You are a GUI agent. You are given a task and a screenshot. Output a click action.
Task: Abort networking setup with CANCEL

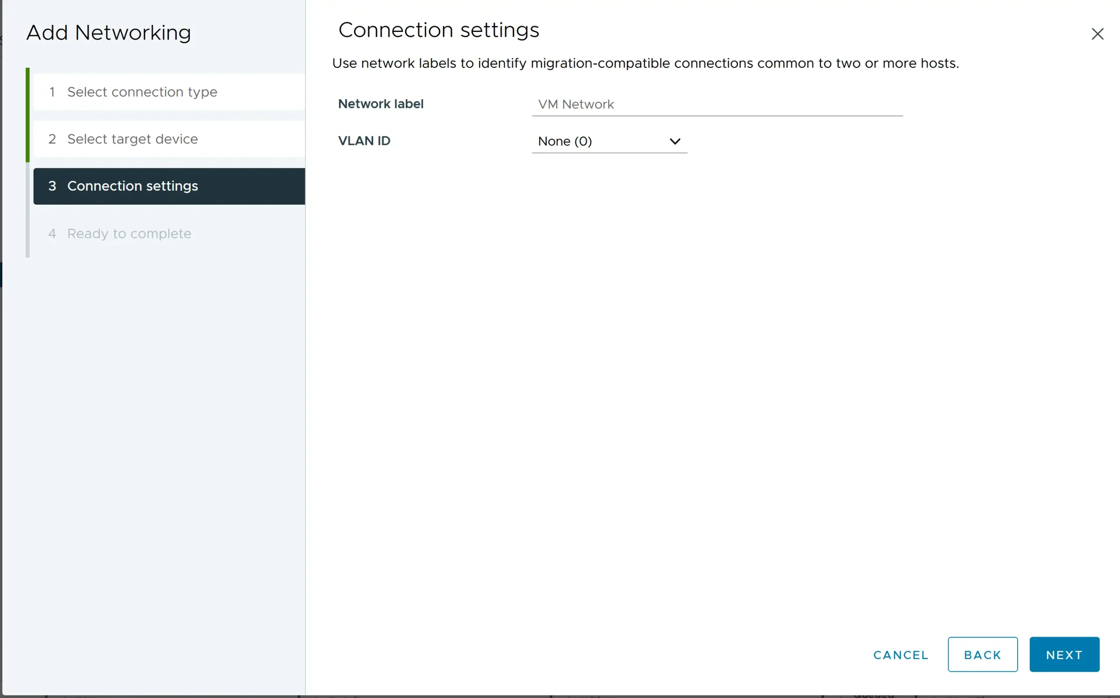[x=900, y=654]
